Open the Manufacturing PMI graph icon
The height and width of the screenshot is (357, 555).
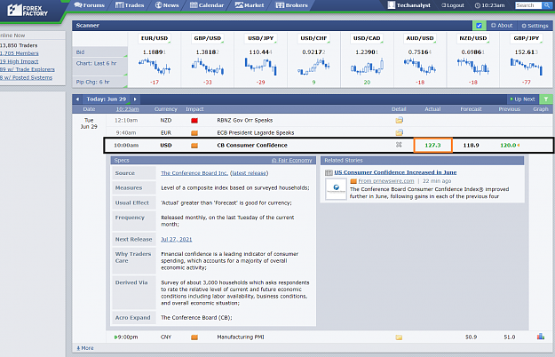541,337
